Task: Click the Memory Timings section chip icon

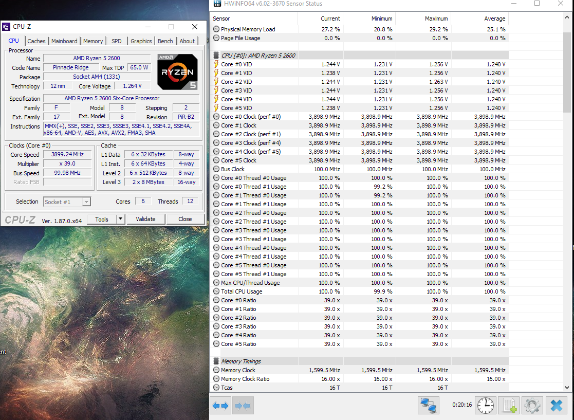Action: click(216, 361)
